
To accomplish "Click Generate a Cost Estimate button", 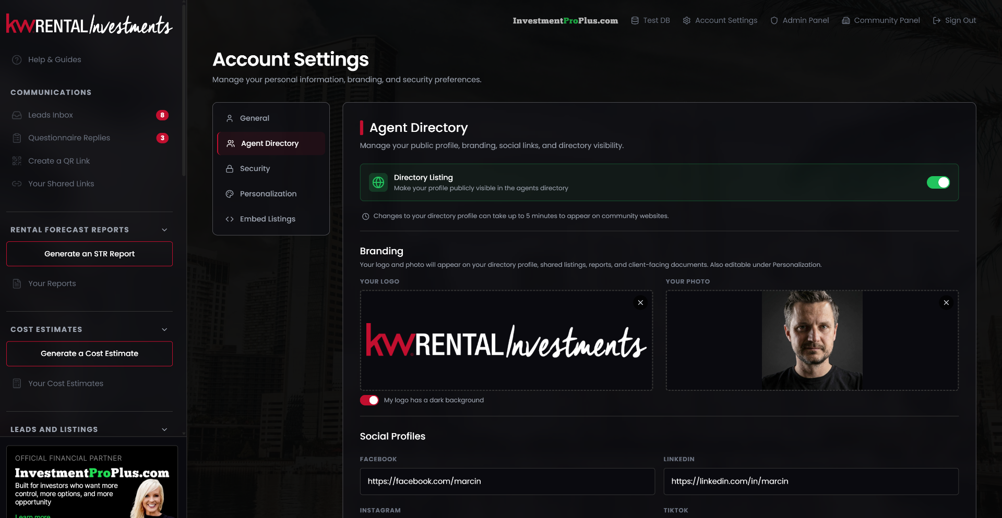I will [x=89, y=354].
